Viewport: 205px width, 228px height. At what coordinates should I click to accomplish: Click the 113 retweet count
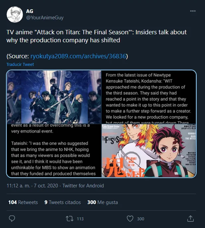80,219
